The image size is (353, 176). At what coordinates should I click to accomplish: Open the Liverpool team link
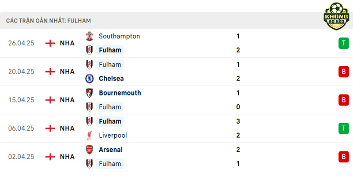point(113,136)
